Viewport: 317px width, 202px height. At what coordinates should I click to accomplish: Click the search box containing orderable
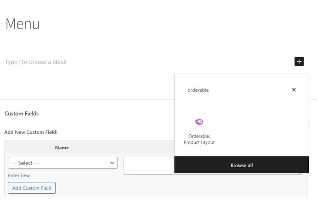(217, 90)
